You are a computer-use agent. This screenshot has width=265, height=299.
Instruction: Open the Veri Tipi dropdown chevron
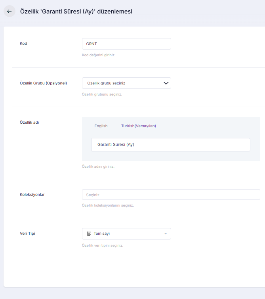[x=166, y=234]
